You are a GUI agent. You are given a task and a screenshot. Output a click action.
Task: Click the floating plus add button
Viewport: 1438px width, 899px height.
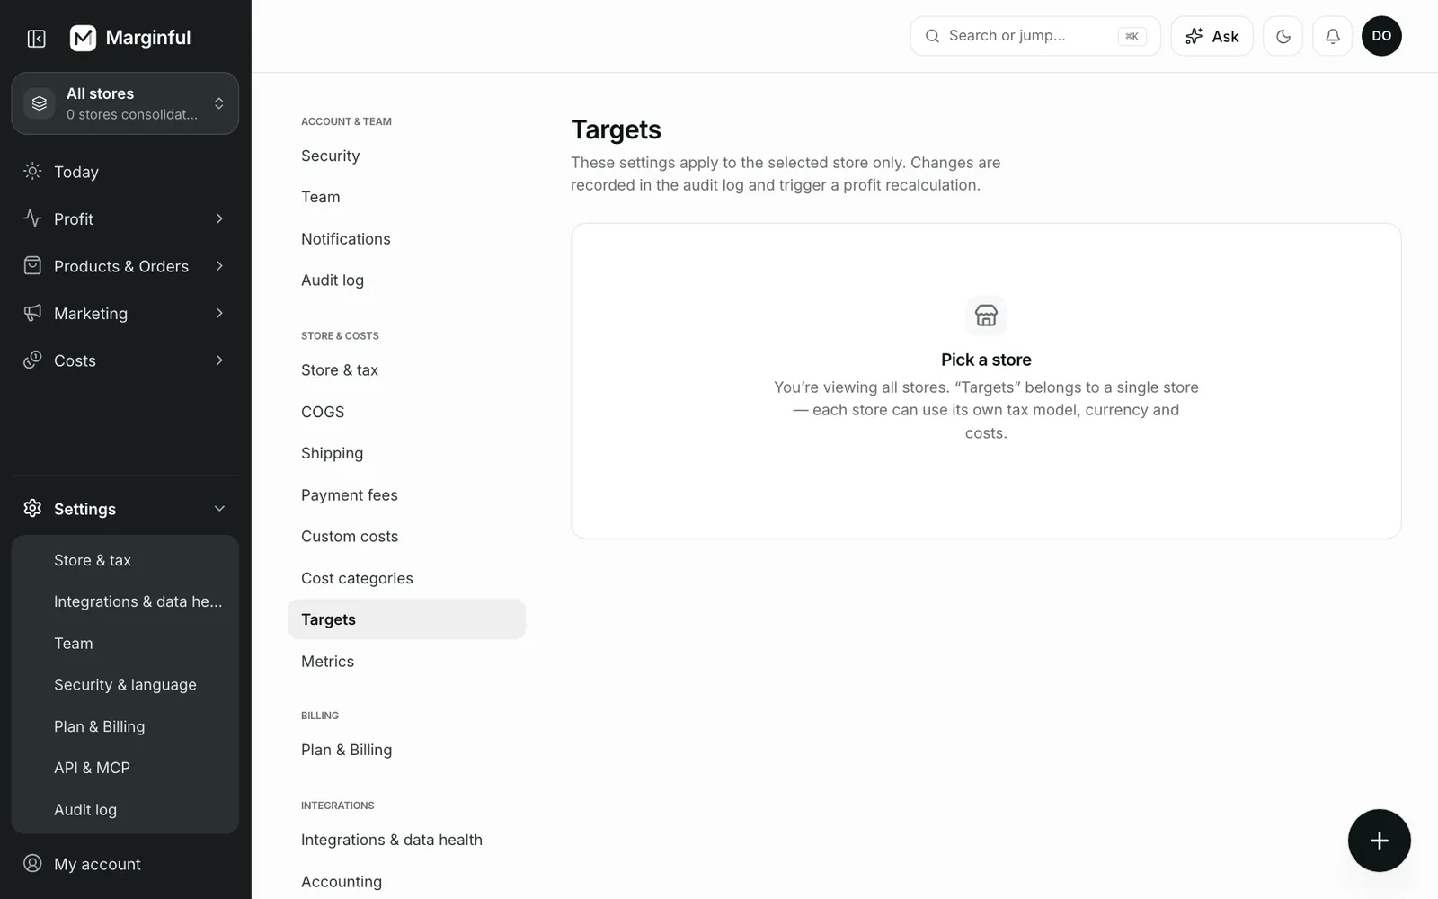[x=1379, y=841]
